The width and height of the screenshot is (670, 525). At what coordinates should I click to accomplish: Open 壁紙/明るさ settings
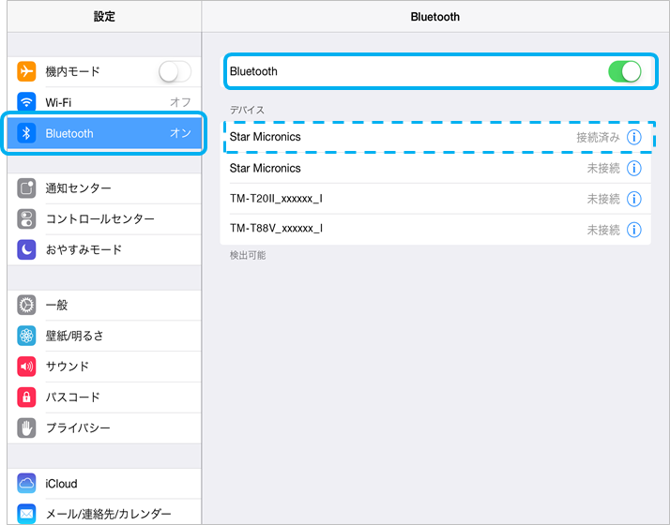104,336
